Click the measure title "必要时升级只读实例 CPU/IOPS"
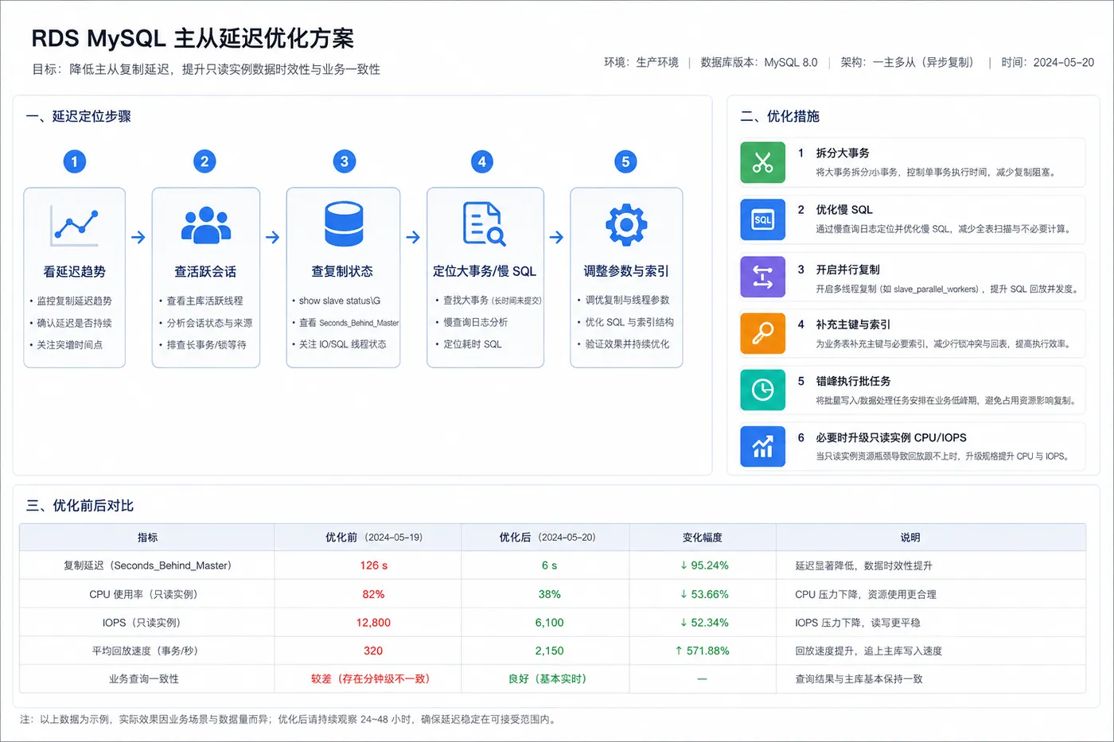The height and width of the screenshot is (742, 1114). (891, 437)
